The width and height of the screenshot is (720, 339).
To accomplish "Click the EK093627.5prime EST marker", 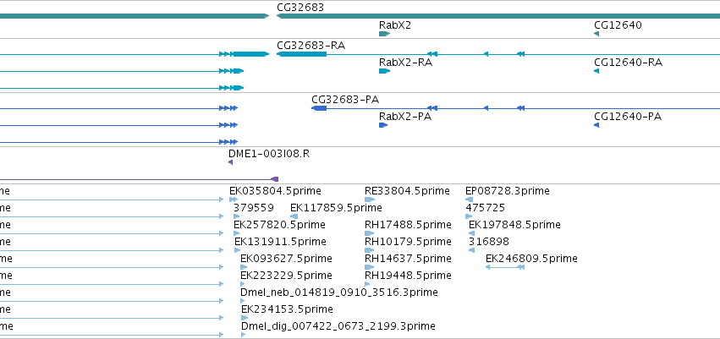I will tap(244, 267).
